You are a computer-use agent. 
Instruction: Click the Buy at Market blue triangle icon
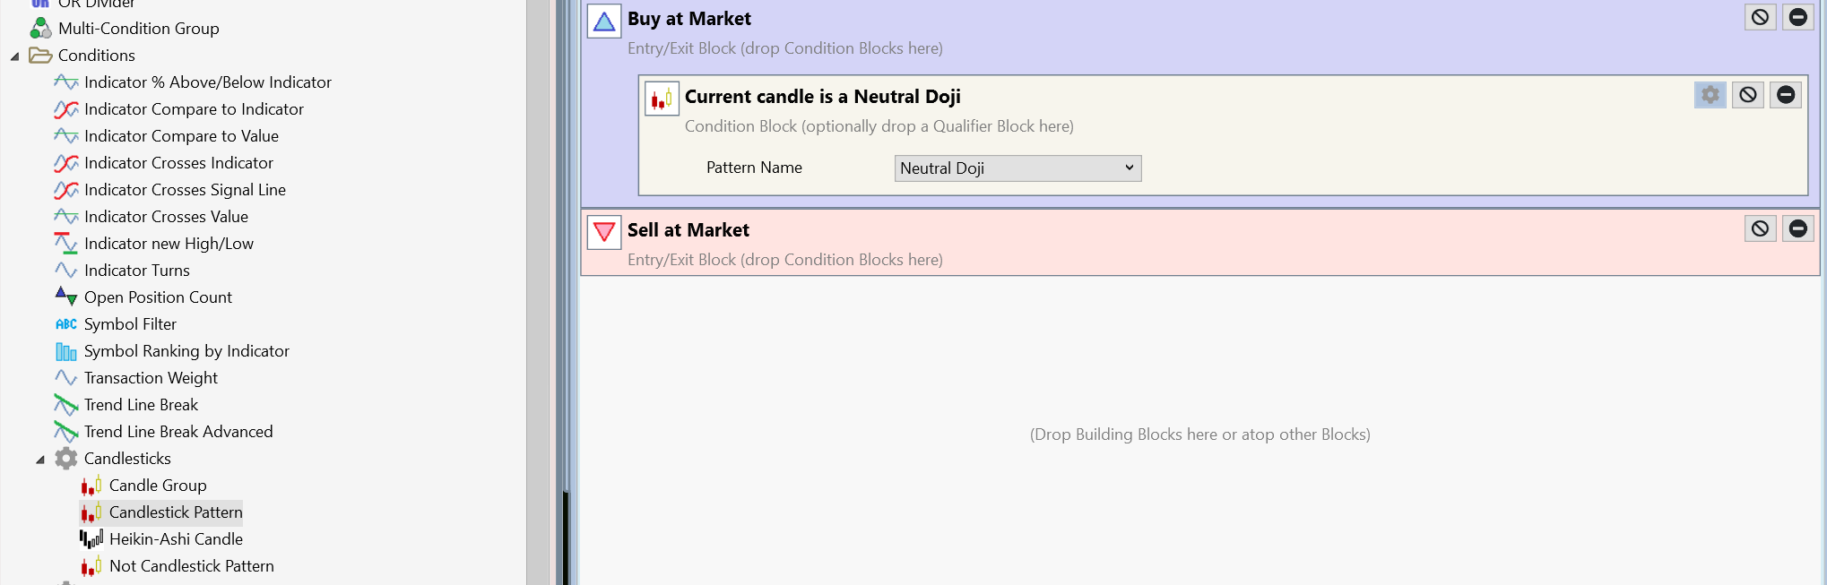click(x=604, y=21)
